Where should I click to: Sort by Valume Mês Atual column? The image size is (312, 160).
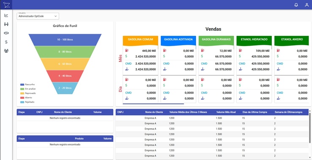tap(226, 112)
